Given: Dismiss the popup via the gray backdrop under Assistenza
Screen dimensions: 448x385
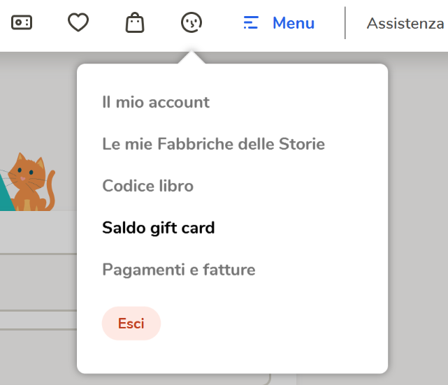Looking at the screenshot, I should pos(418,200).
